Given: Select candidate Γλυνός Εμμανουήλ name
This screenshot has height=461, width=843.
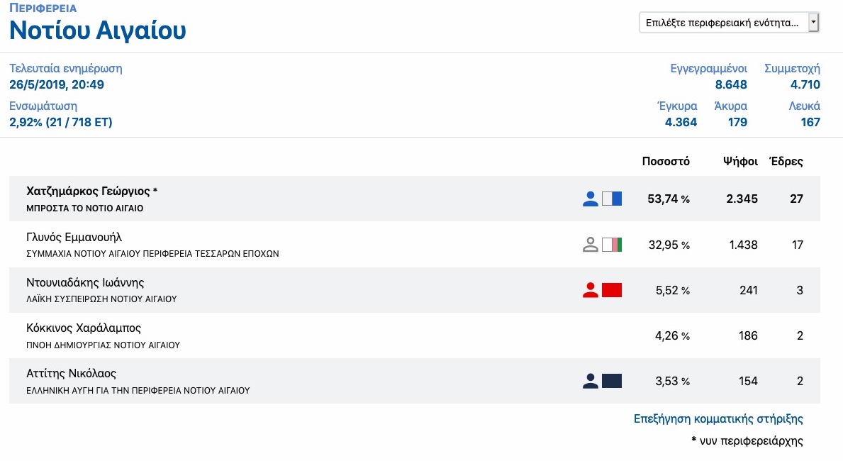Looking at the screenshot, I should pyautogui.click(x=74, y=237).
